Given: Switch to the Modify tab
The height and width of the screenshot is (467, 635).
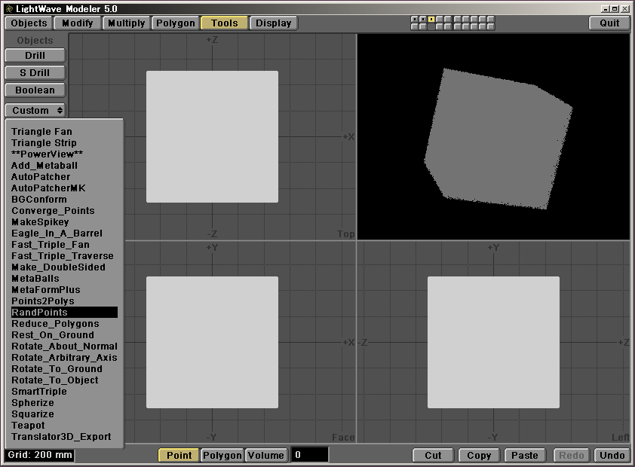Looking at the screenshot, I should point(78,23).
